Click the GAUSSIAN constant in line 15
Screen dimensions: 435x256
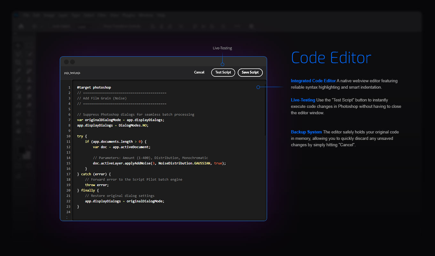coord(202,163)
